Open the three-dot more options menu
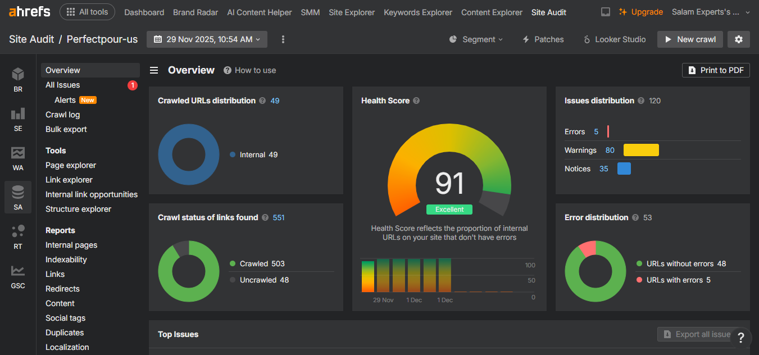 click(283, 39)
